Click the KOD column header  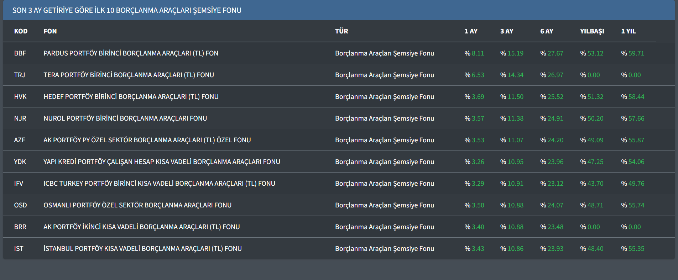pyautogui.click(x=21, y=31)
